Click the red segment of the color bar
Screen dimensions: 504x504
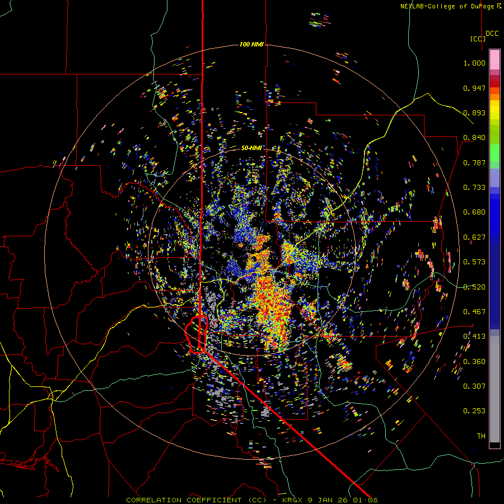(494, 84)
